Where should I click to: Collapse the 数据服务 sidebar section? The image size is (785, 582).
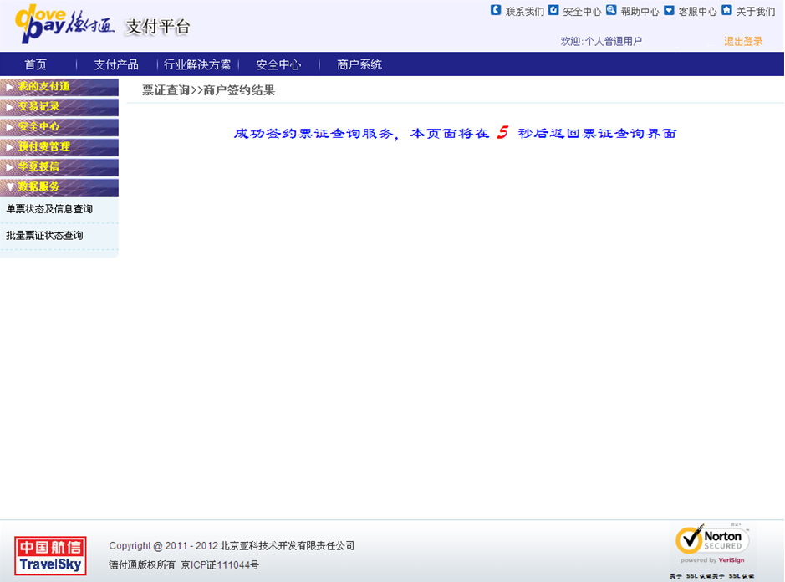click(59, 186)
